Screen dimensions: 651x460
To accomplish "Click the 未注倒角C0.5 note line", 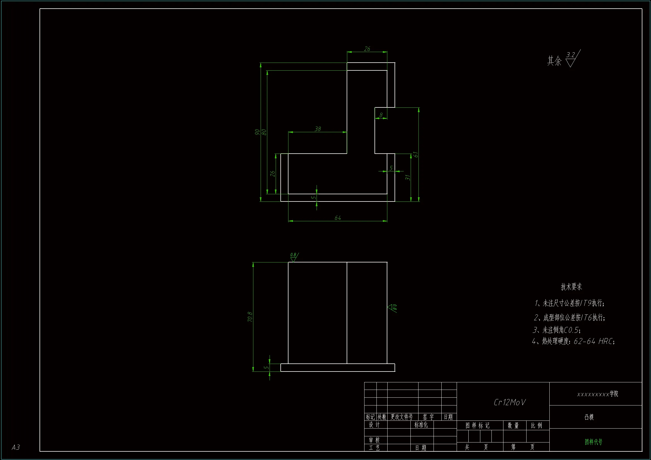I will click(556, 330).
